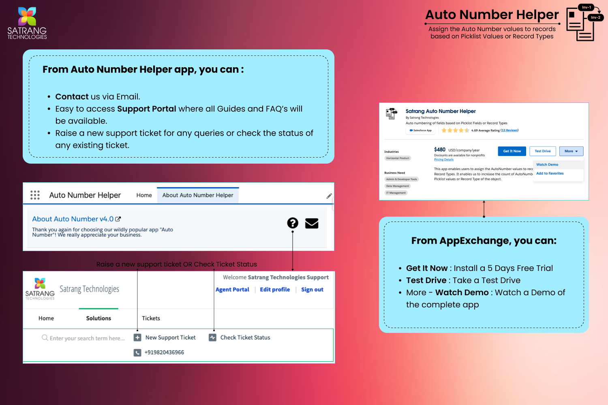Choose Watch Demo from the More menu
The height and width of the screenshot is (405, 608).
pos(547,164)
